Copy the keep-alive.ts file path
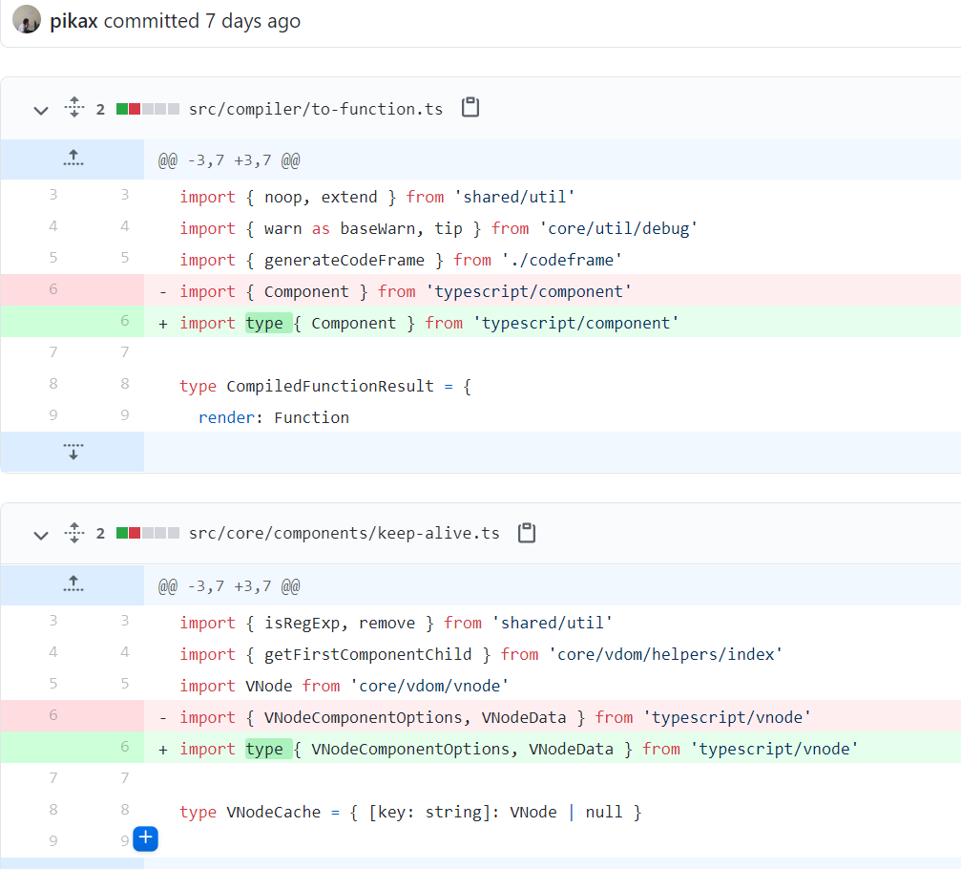The width and height of the screenshot is (961, 869). pyautogui.click(x=526, y=533)
